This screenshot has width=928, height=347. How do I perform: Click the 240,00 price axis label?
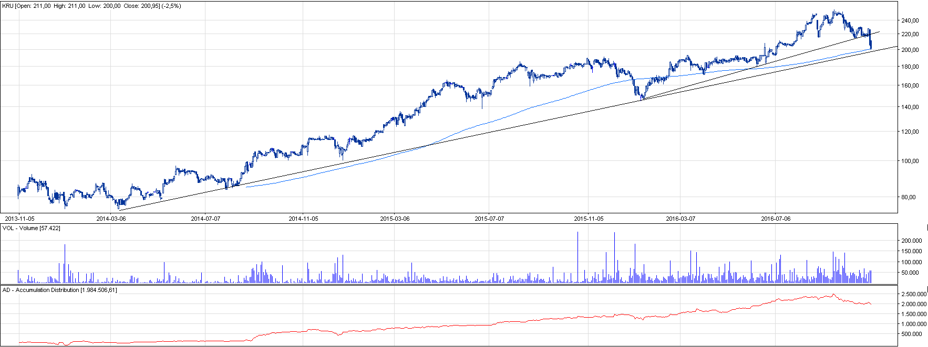click(x=910, y=21)
